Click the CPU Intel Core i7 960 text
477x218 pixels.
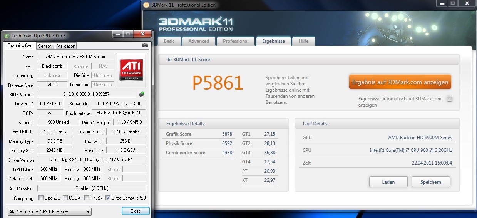point(411,150)
